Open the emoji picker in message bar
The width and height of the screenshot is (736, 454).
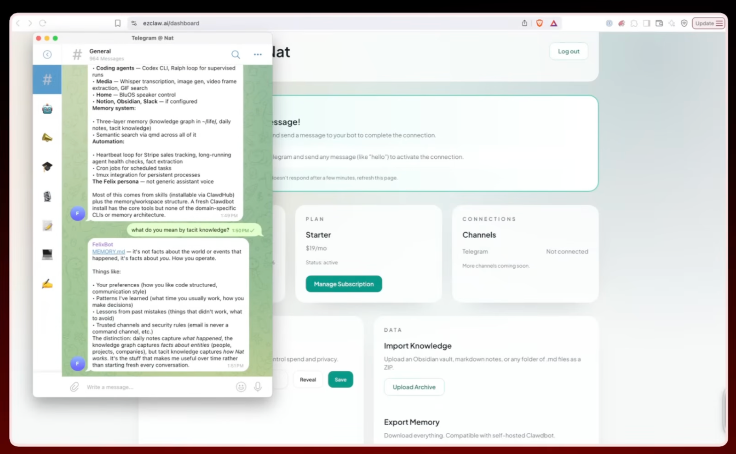click(x=241, y=387)
